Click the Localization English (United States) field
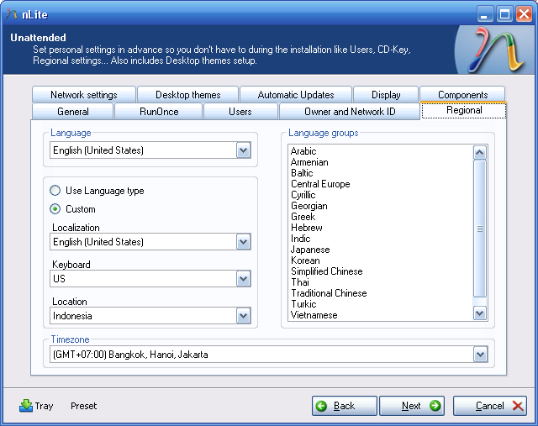Image resolution: width=538 pixels, height=426 pixels. tap(150, 242)
